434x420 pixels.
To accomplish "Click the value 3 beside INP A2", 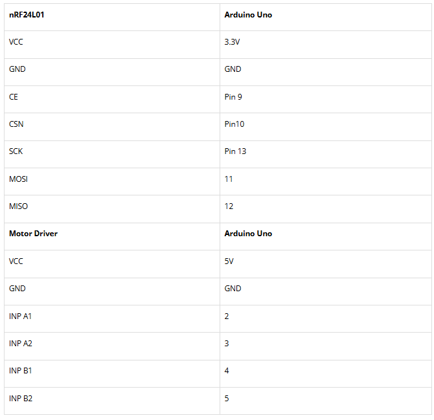I will pyautogui.click(x=227, y=343).
